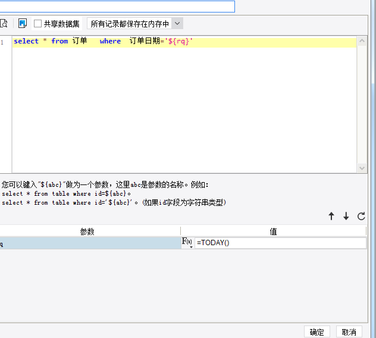This screenshot has width=376, height=338.
Task: Refresh the parameter list
Action: tap(361, 216)
